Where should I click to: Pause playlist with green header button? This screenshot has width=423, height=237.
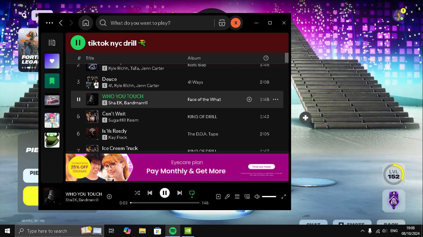[x=78, y=43]
